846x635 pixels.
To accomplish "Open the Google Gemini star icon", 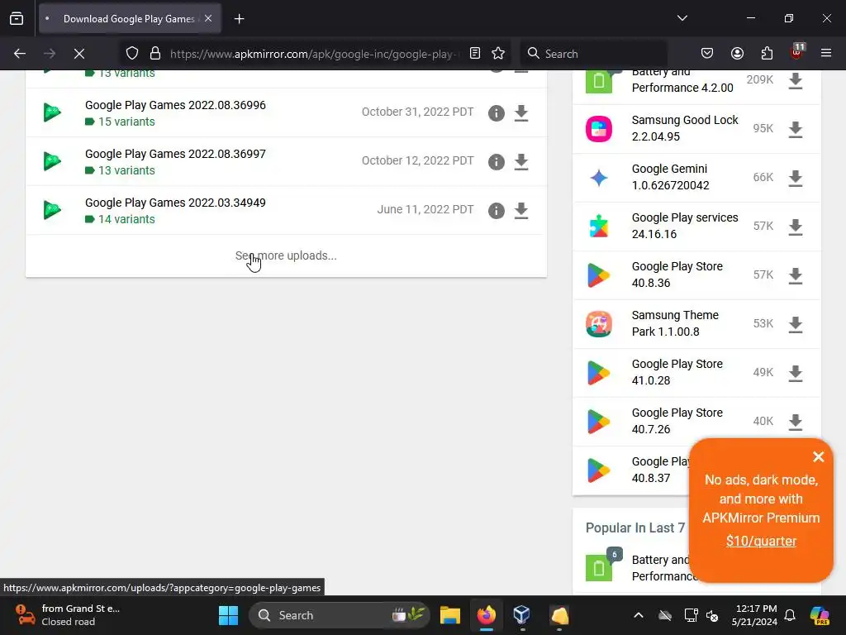I will (599, 177).
